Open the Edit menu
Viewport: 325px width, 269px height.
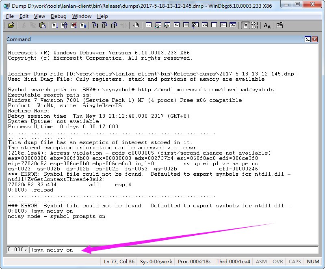pos(24,16)
